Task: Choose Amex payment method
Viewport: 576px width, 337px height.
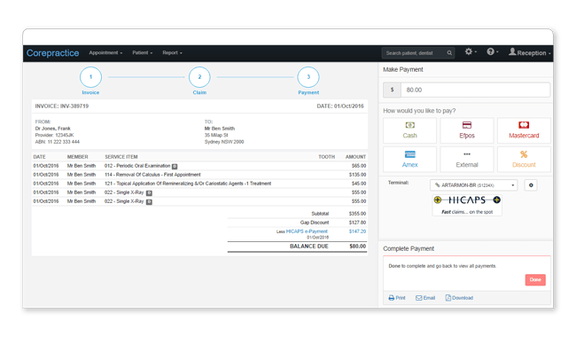Action: point(409,160)
